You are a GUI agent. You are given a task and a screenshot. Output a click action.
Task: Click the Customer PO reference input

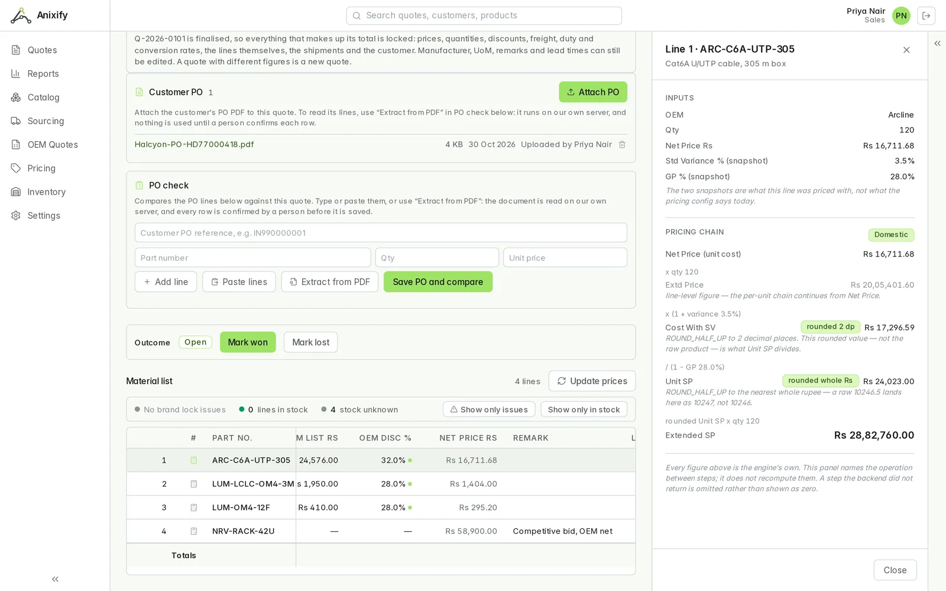pos(381,233)
